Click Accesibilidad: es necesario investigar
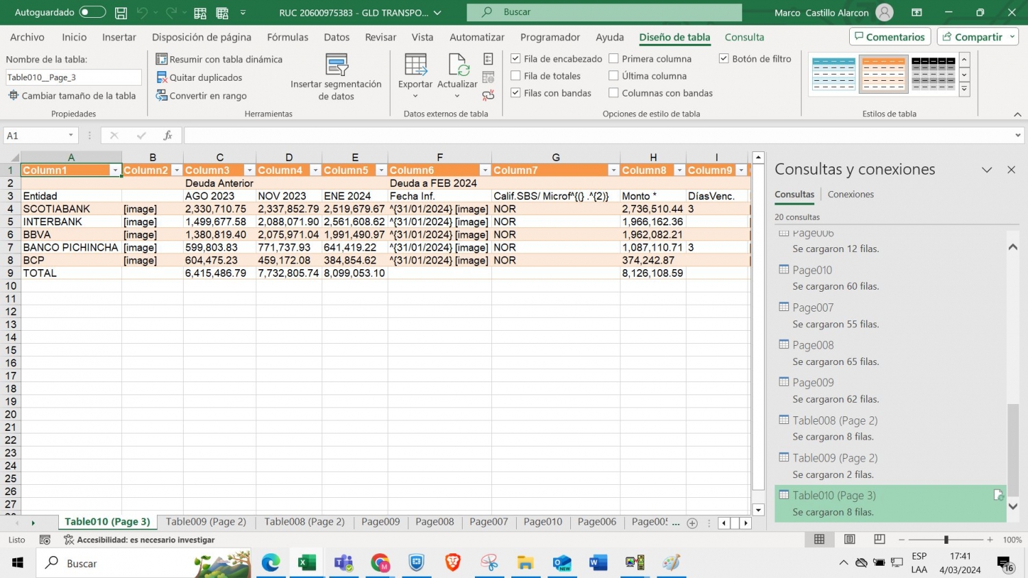This screenshot has width=1028, height=578. [139, 540]
